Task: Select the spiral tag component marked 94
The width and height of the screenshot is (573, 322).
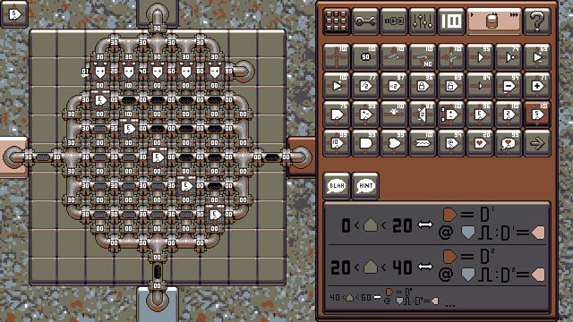Action: [x=451, y=143]
